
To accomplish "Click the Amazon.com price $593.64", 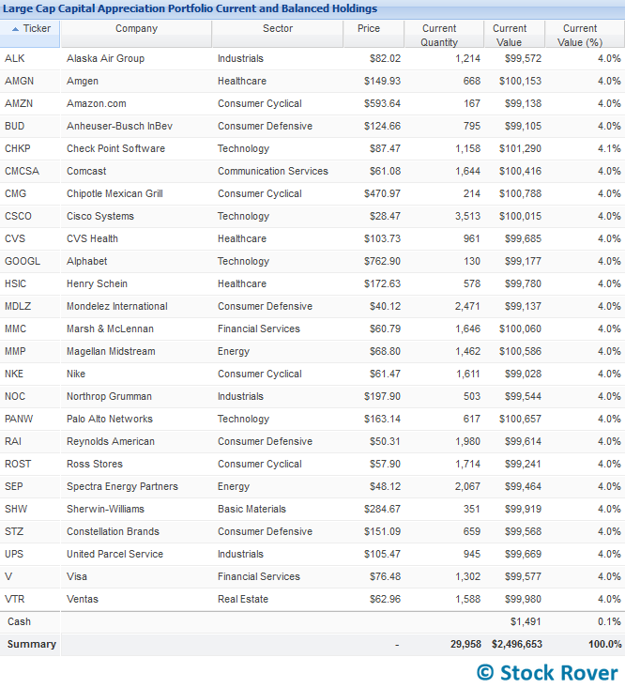I will tap(382, 103).
